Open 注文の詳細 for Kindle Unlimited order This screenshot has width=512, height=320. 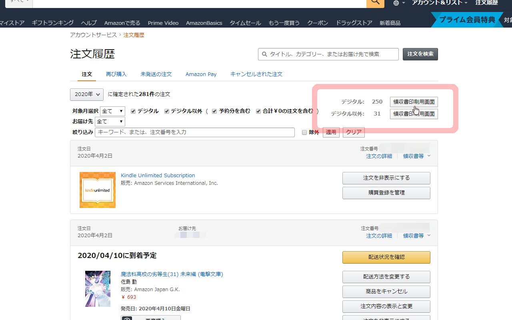click(x=379, y=156)
